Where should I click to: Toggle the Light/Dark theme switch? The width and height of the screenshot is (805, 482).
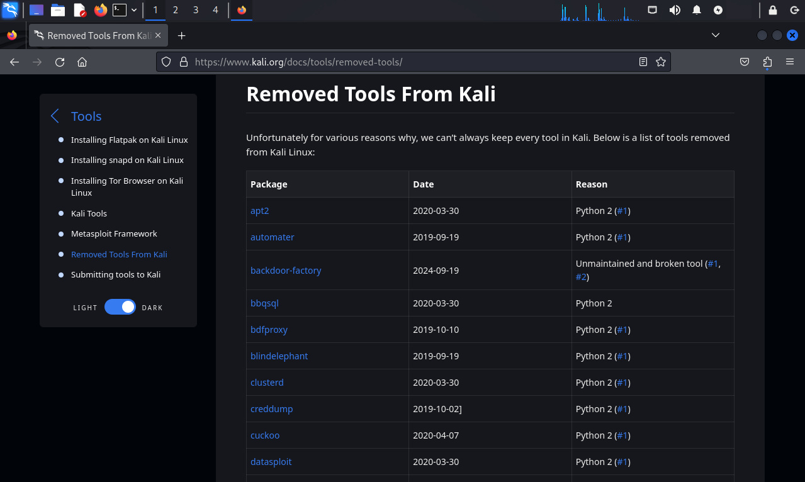point(120,307)
